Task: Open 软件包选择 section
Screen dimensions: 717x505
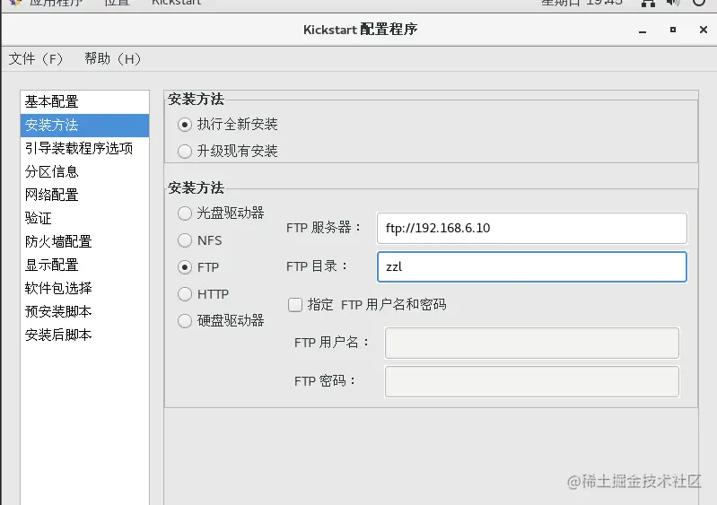Action: 84,288
